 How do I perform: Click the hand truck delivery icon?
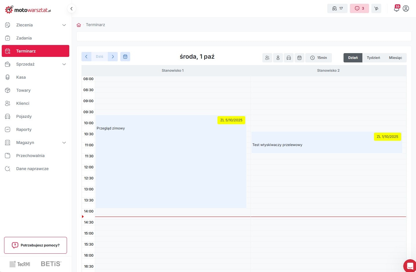(376, 8)
